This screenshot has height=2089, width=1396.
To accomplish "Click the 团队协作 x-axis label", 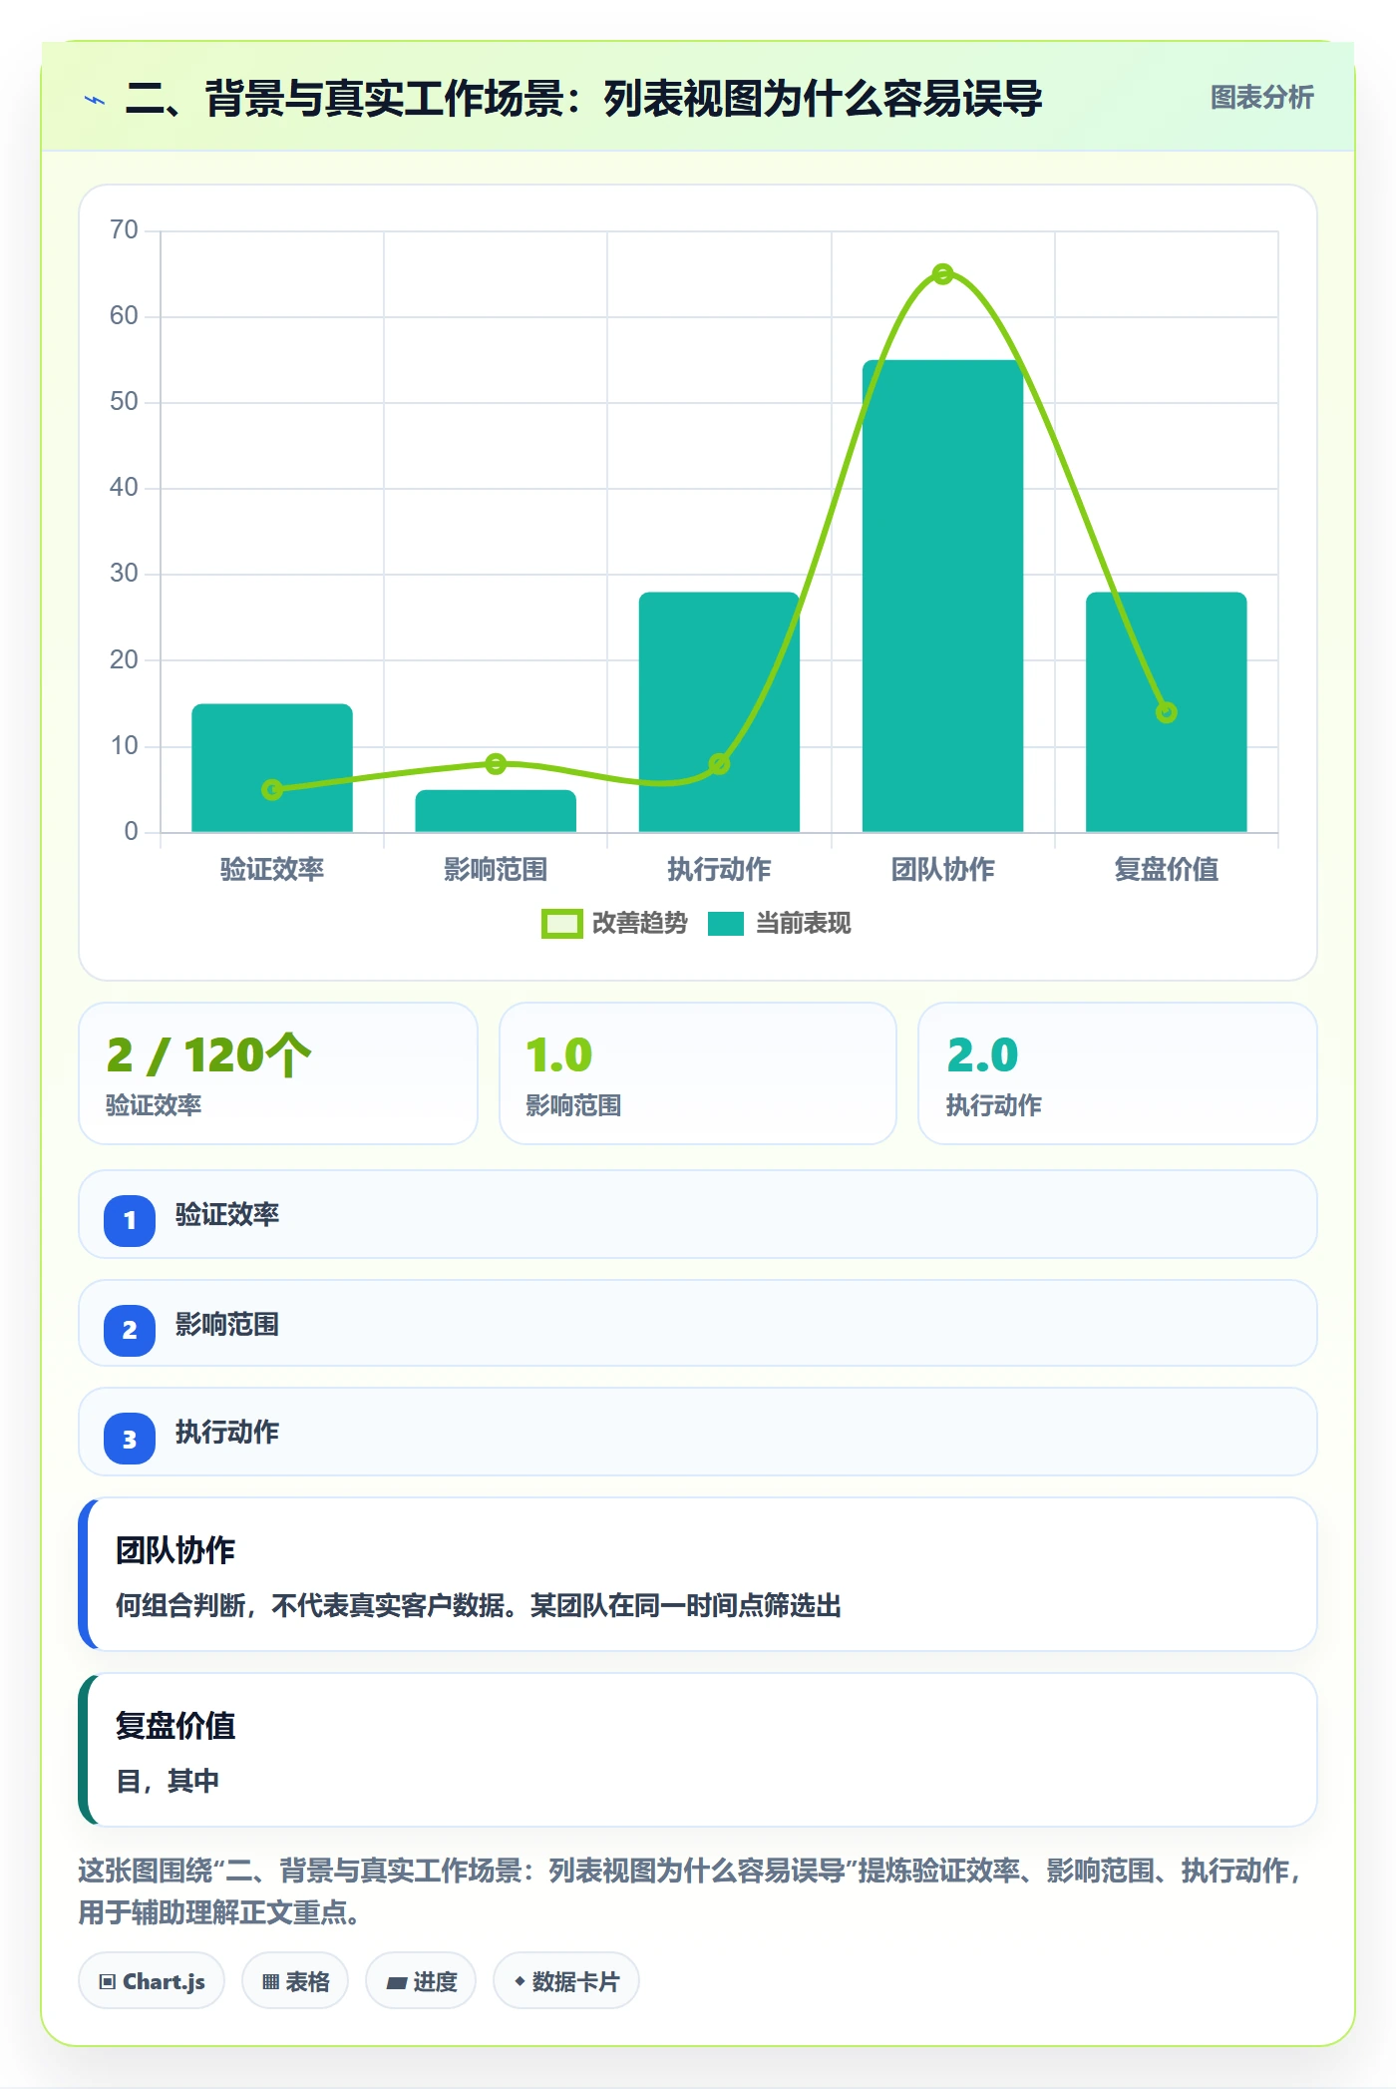I will [942, 869].
